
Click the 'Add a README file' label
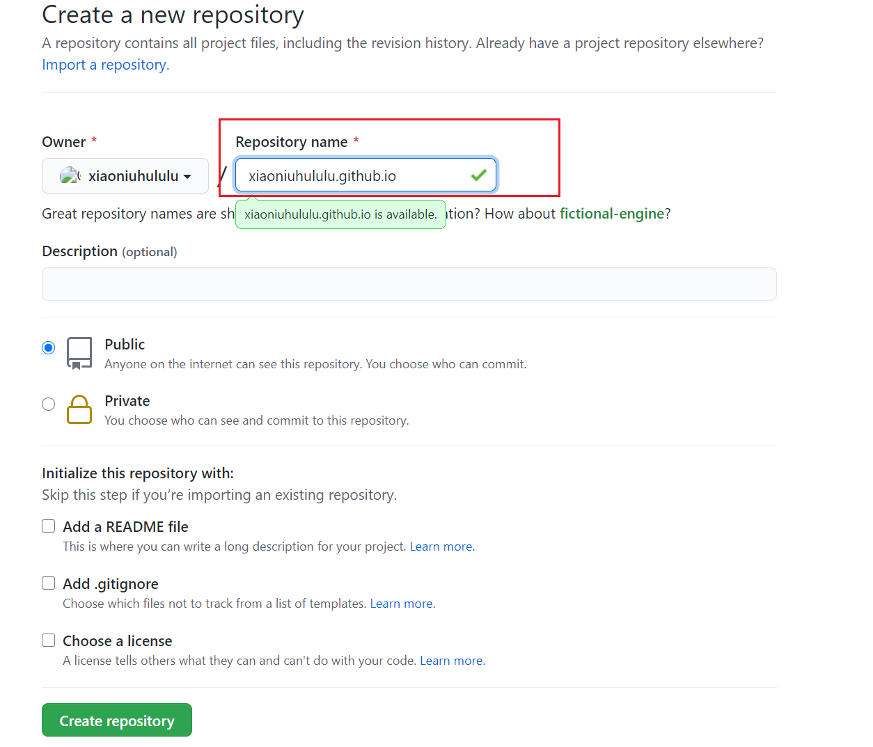point(125,527)
